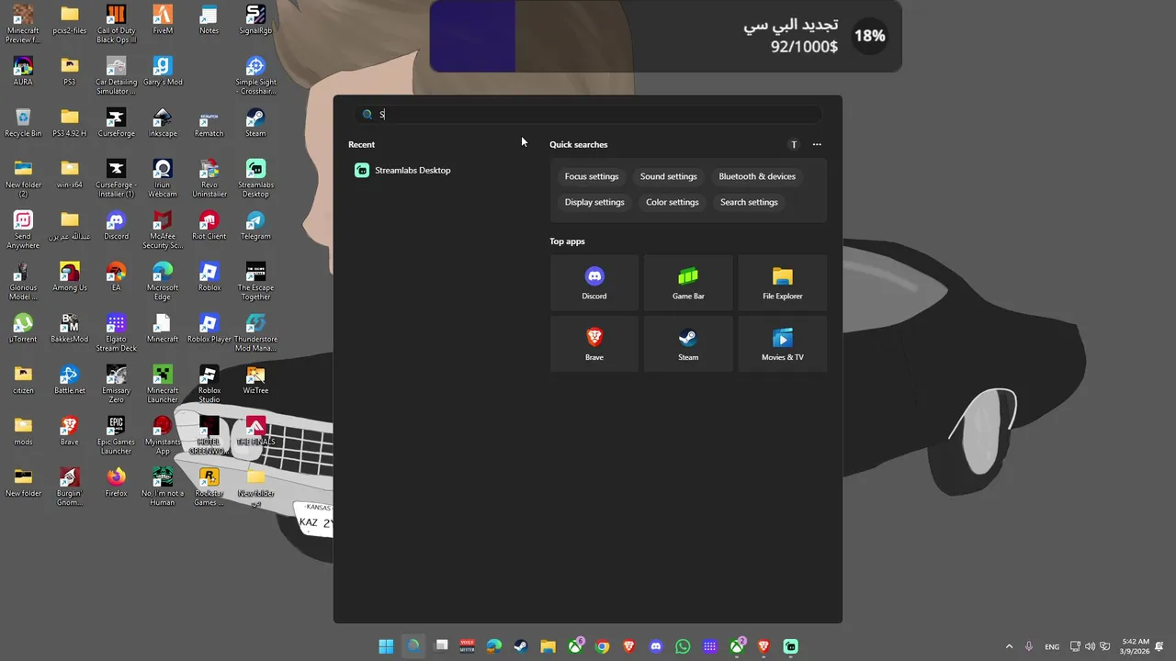Viewport: 1176px width, 661px height.
Task: Open the three-dots options in the search panel
Action: [817, 144]
